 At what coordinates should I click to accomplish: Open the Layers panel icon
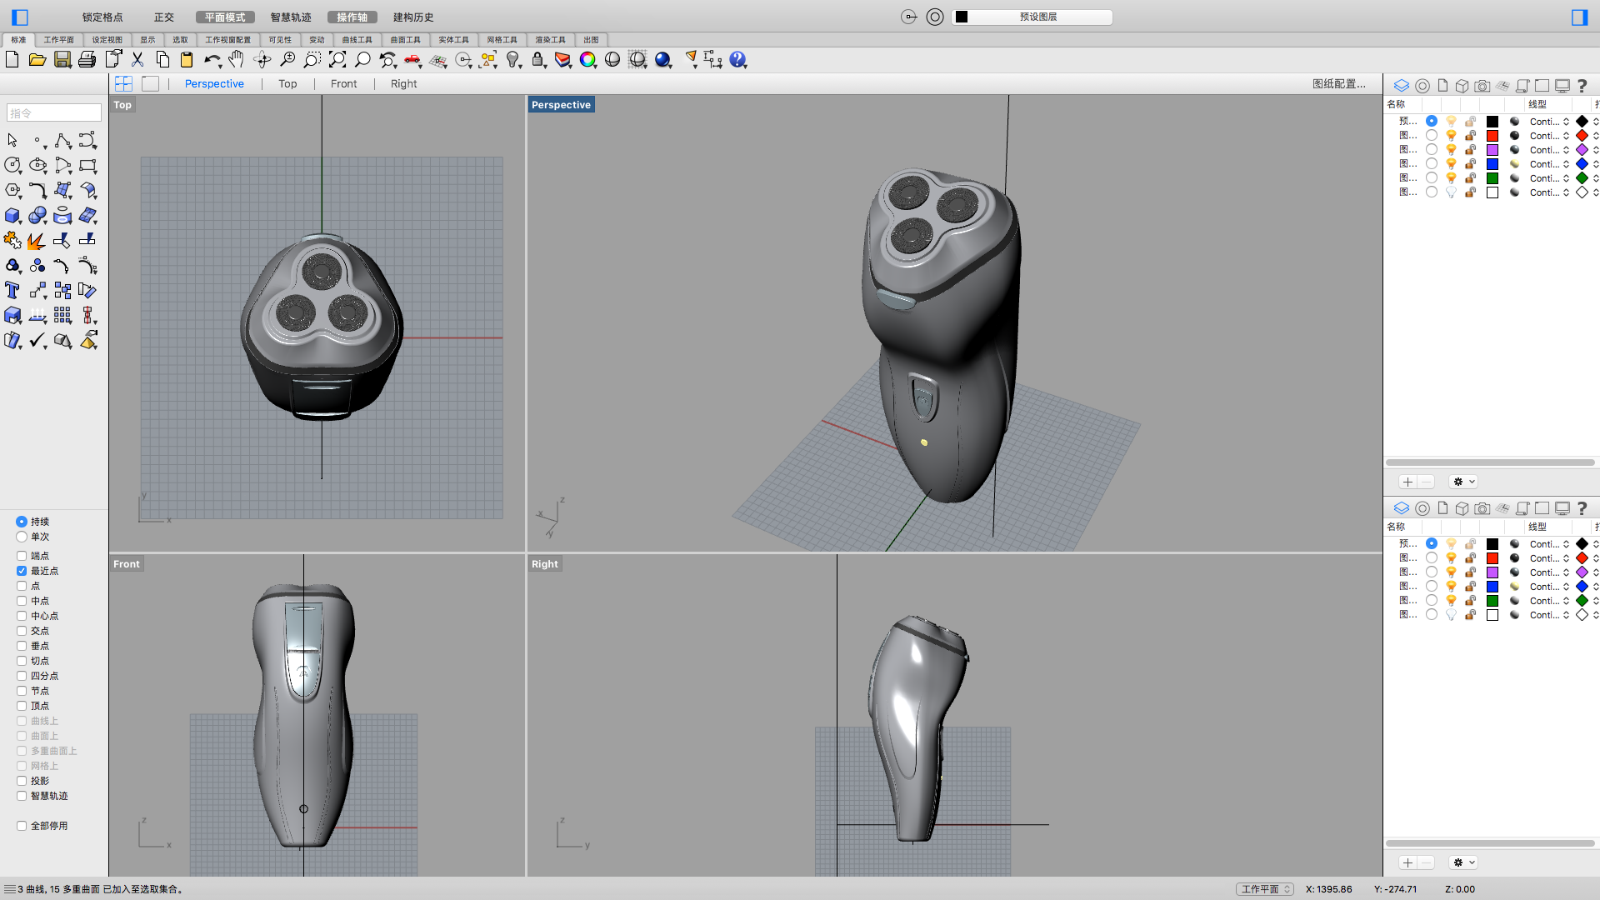(x=1400, y=85)
